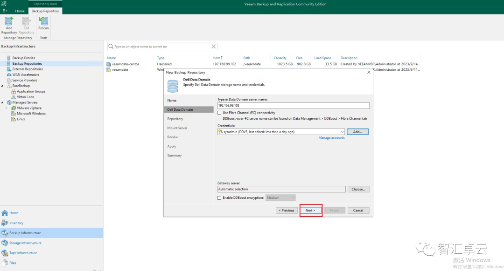Click the Service Providers tree icon
This screenshot has height=271, width=504.
[x=9, y=80]
